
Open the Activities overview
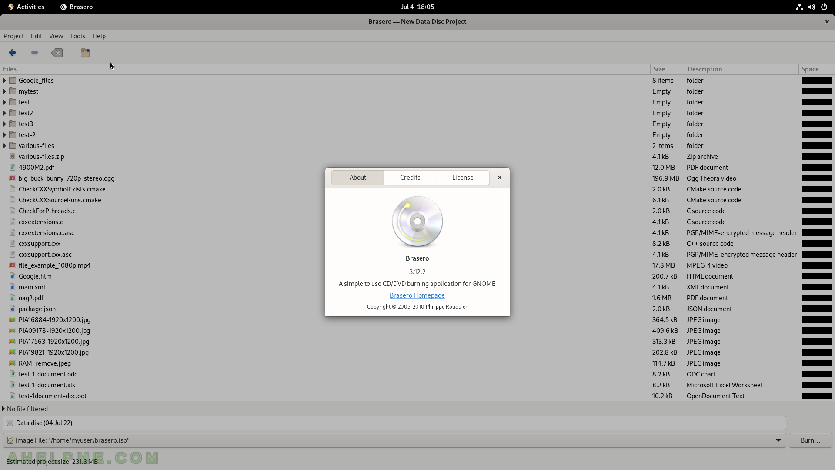click(x=26, y=7)
